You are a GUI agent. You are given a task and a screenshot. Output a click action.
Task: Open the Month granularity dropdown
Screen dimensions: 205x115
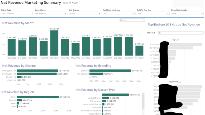coord(132,20)
